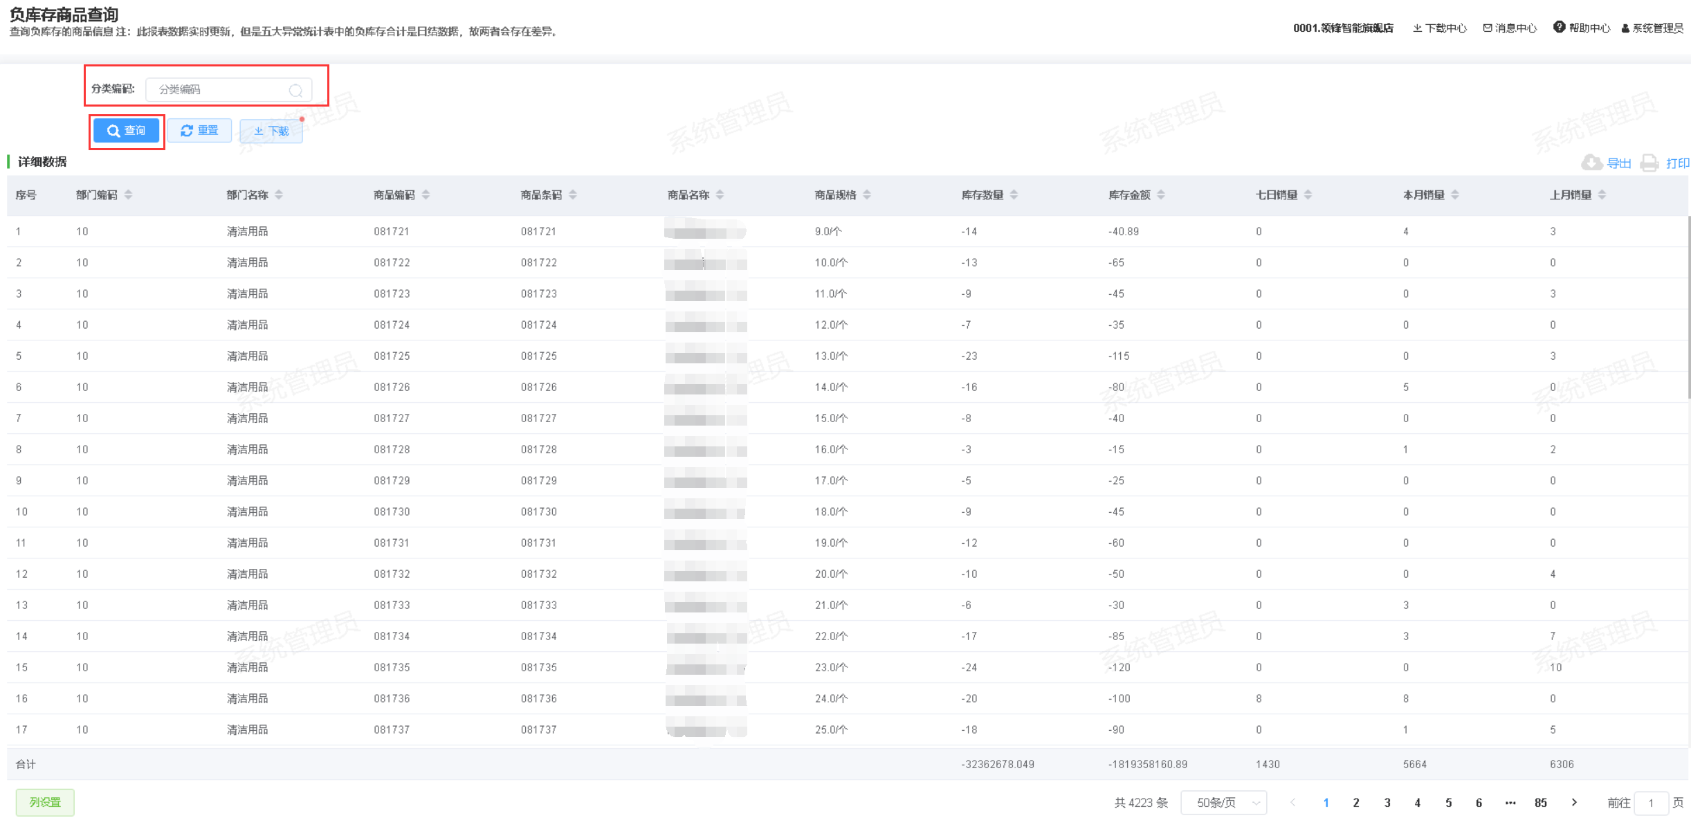
Task: Open 下载中心 download center
Action: [1439, 28]
